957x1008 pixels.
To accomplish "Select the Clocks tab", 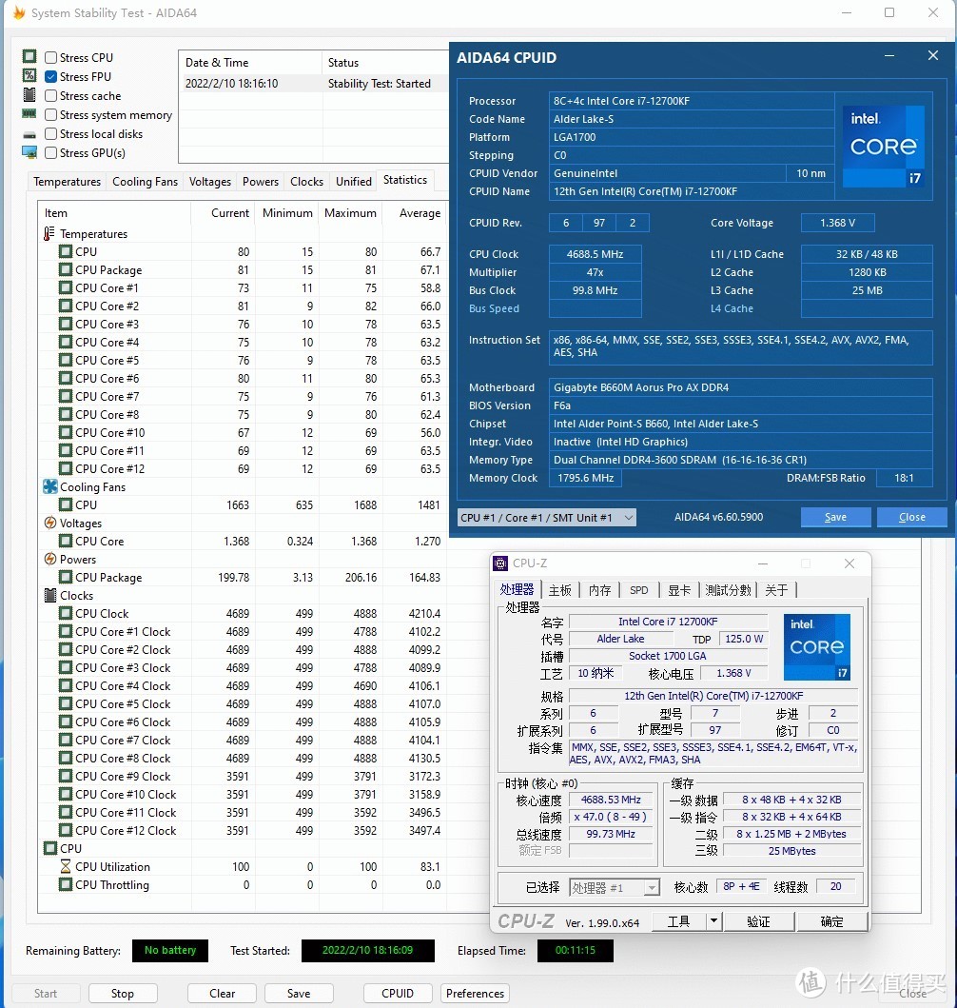I will click(x=306, y=181).
